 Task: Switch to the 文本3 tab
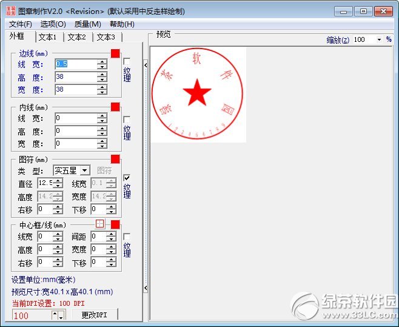point(106,37)
